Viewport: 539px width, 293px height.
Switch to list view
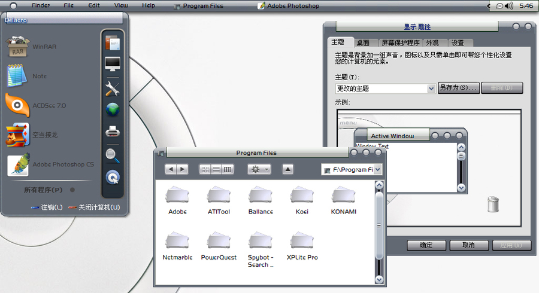216,169
